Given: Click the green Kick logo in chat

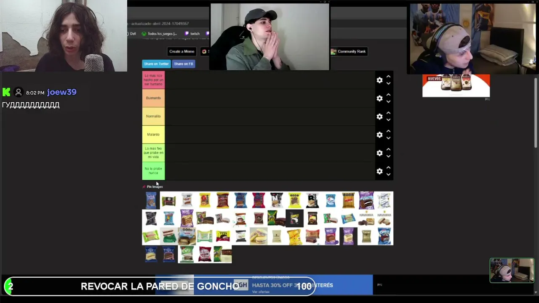Looking at the screenshot, I should 6,92.
